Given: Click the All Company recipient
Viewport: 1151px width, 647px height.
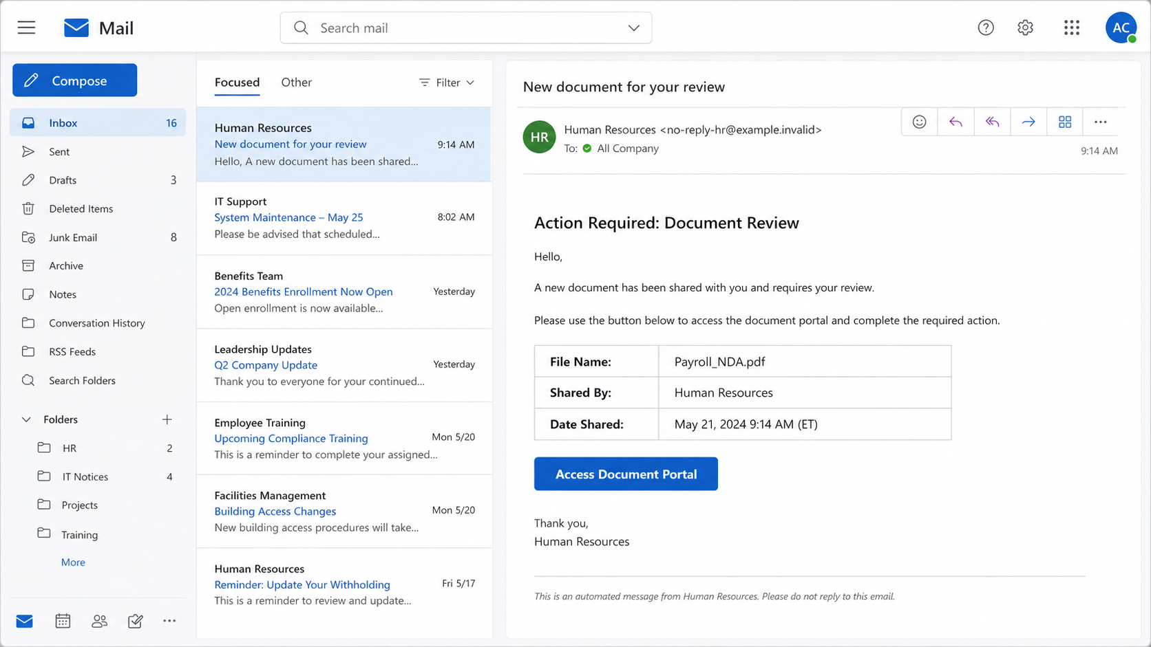Looking at the screenshot, I should pos(628,149).
